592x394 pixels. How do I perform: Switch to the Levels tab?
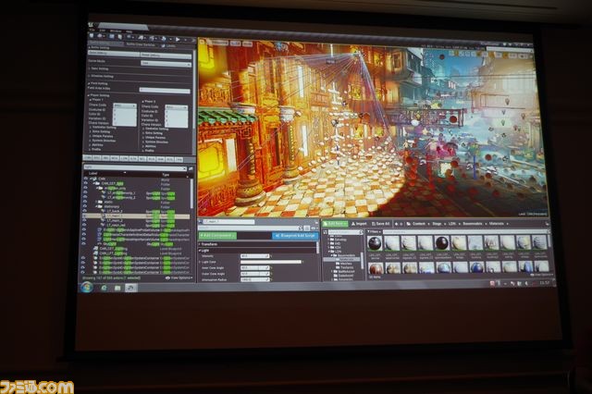(168, 45)
